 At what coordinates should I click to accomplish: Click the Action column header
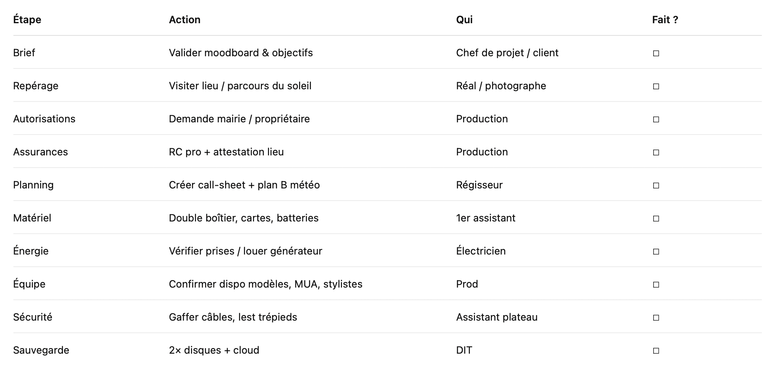[185, 20]
